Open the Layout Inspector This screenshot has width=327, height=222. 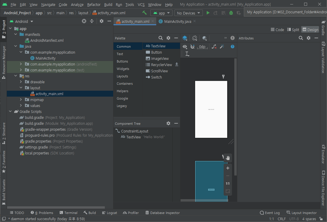[301, 213]
